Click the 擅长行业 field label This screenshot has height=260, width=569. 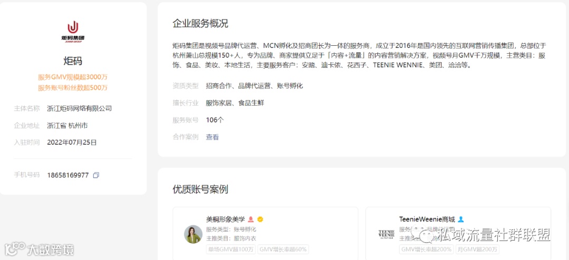(185, 103)
